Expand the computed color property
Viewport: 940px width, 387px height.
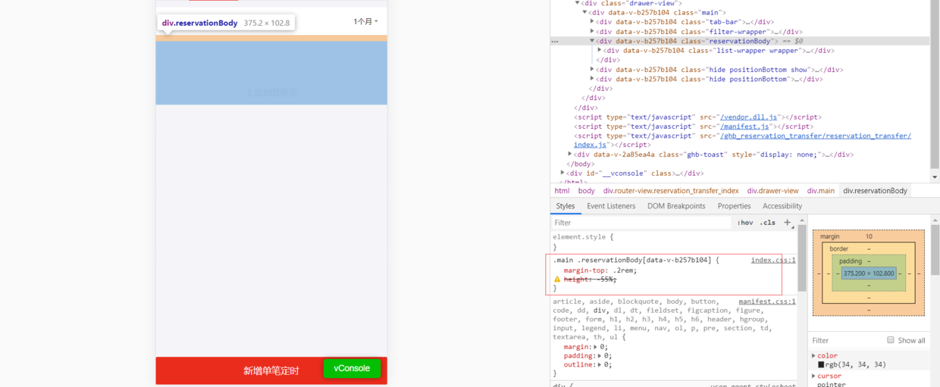(813, 356)
